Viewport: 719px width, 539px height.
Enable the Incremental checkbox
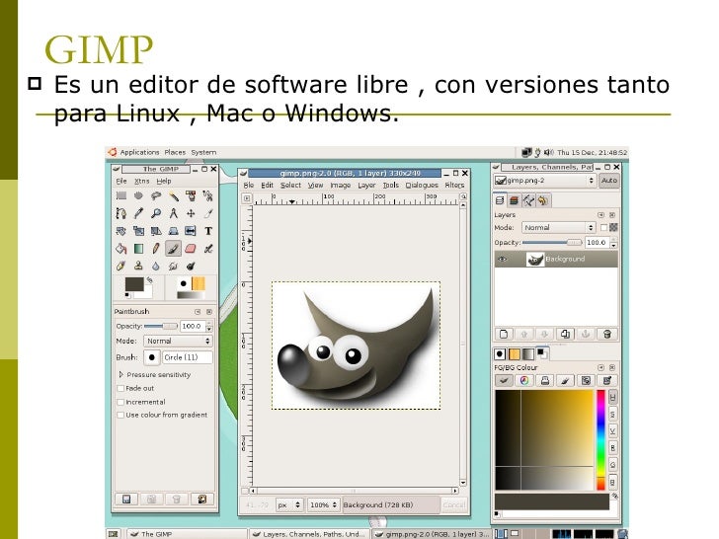[x=120, y=402]
